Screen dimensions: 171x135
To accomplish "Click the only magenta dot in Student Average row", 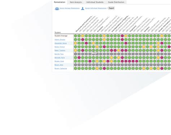I will click(122, 36).
